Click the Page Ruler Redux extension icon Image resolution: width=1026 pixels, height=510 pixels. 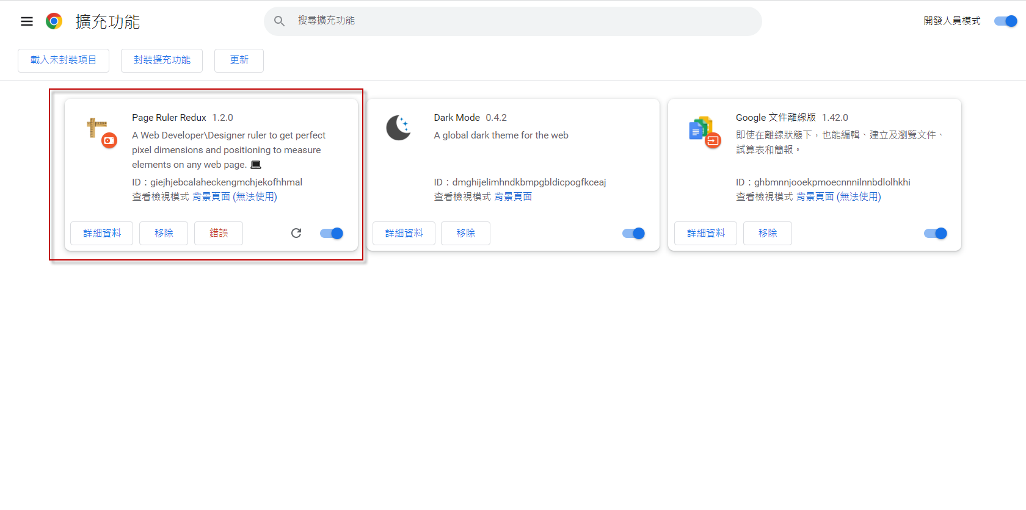tap(101, 133)
